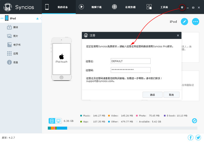Viewport: 204px width, 142px height.
Task: Switch to 视频下载 video download tab
Action: [96, 7]
